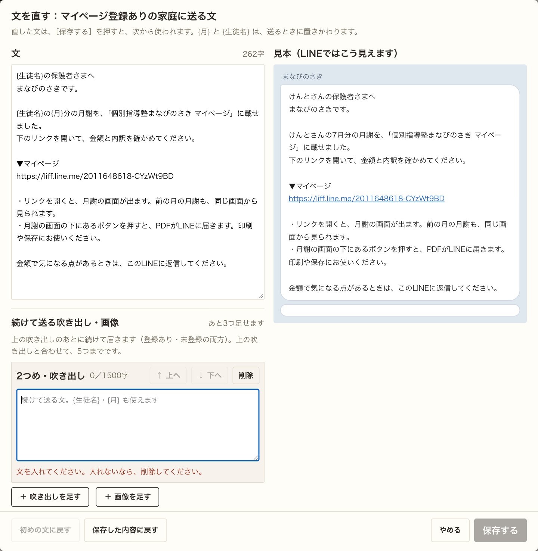Add an image with 画像を足す
Screen dimensions: 538x551
coord(127,496)
